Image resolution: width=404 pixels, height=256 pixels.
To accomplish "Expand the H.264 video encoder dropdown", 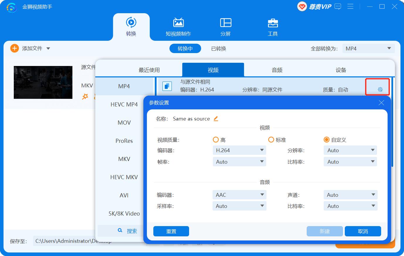I will pos(239,150).
